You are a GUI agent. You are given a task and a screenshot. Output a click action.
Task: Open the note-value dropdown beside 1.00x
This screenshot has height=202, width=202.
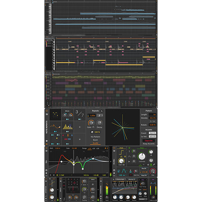100,115
